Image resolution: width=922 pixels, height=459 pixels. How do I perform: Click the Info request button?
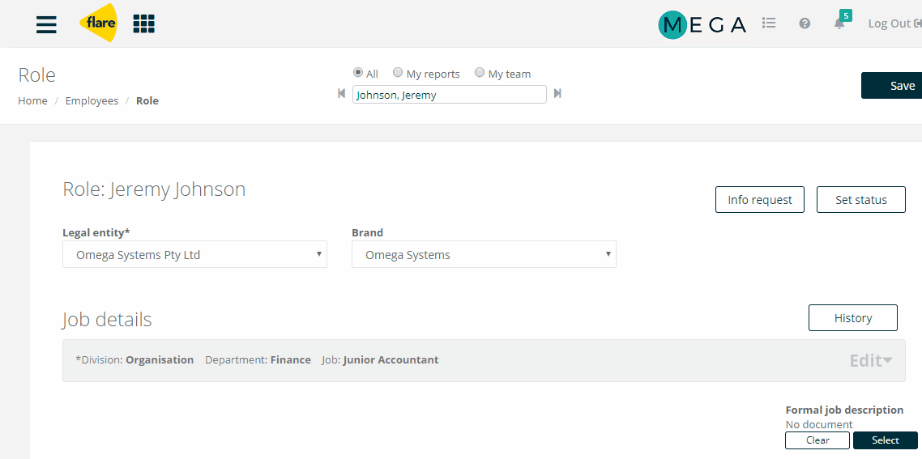coord(760,200)
